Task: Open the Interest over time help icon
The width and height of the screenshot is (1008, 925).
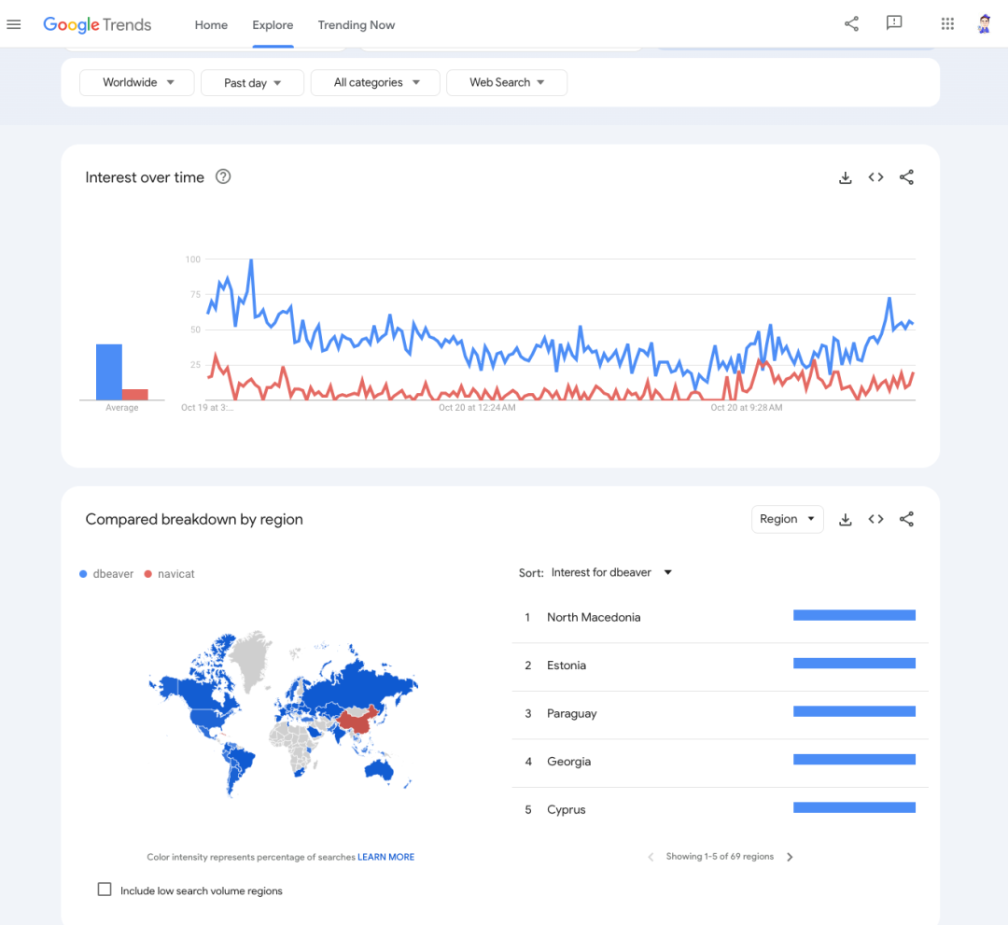Action: [x=223, y=176]
